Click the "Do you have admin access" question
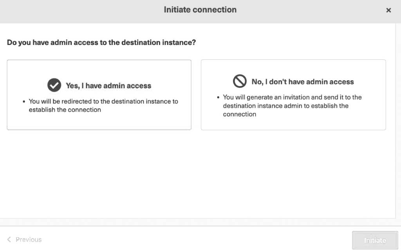 (x=101, y=42)
